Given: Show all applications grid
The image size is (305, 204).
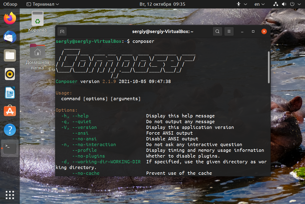Looking at the screenshot, I should (x=10, y=195).
